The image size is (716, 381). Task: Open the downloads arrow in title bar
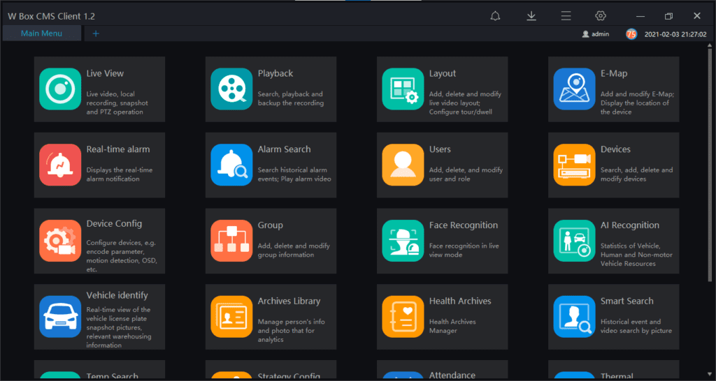pos(531,16)
